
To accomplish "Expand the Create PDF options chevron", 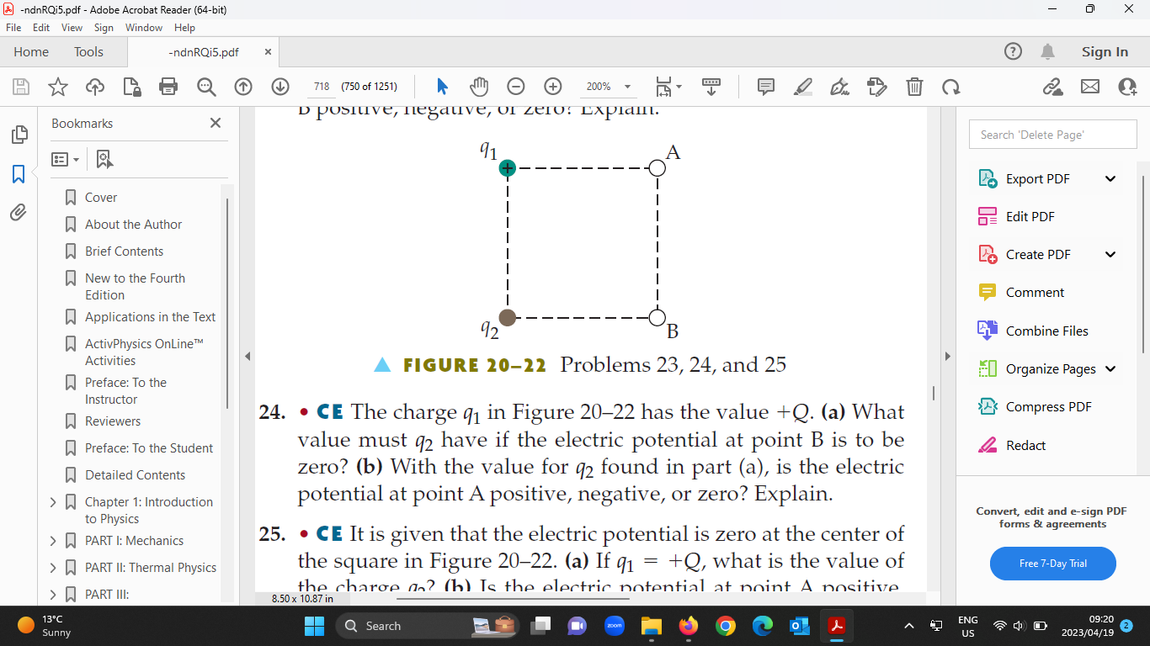I will 1110,254.
